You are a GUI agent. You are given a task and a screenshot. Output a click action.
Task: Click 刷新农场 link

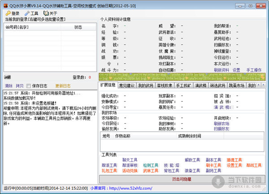(x=221, y=124)
